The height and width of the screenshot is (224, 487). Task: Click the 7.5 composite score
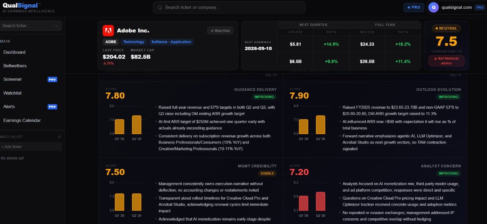[446, 41]
